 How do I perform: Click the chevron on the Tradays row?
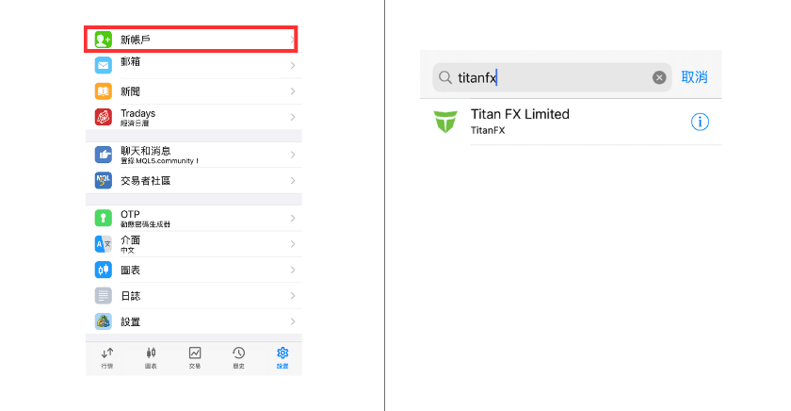point(293,117)
